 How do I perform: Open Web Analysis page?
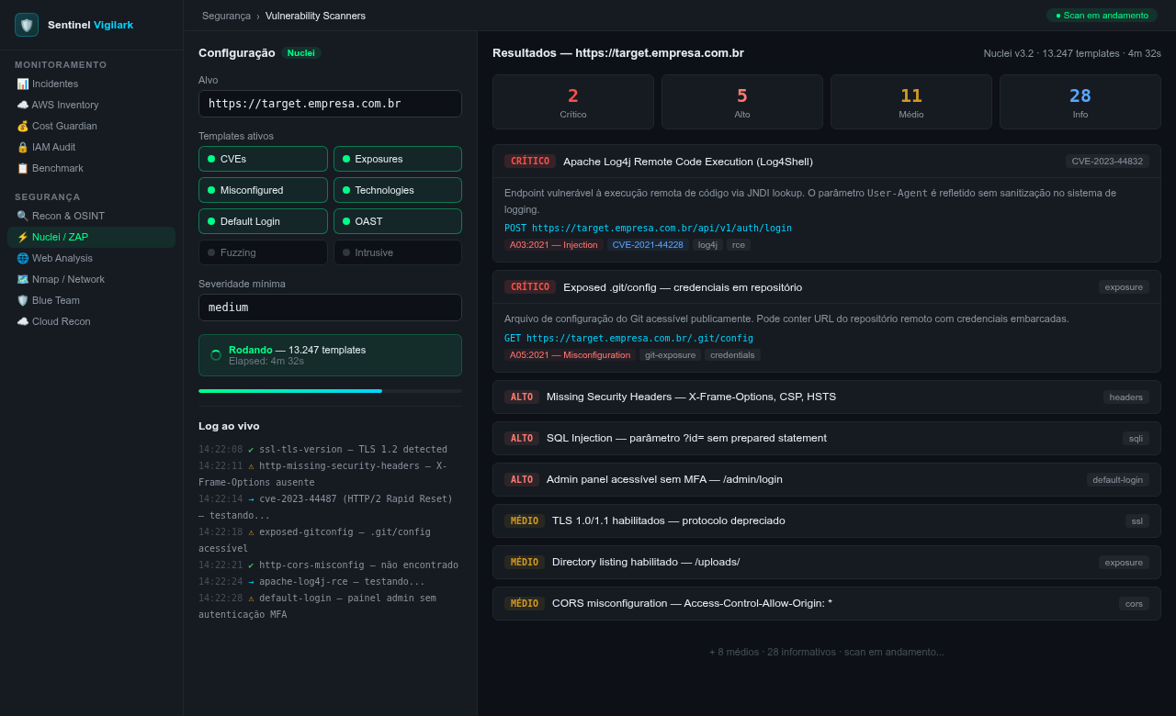point(91,258)
